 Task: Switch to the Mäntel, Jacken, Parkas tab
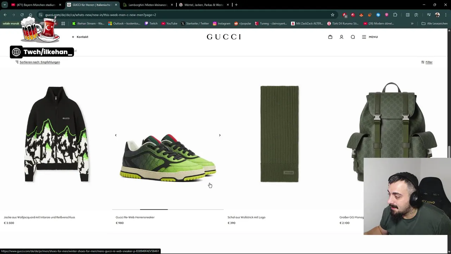[204, 5]
